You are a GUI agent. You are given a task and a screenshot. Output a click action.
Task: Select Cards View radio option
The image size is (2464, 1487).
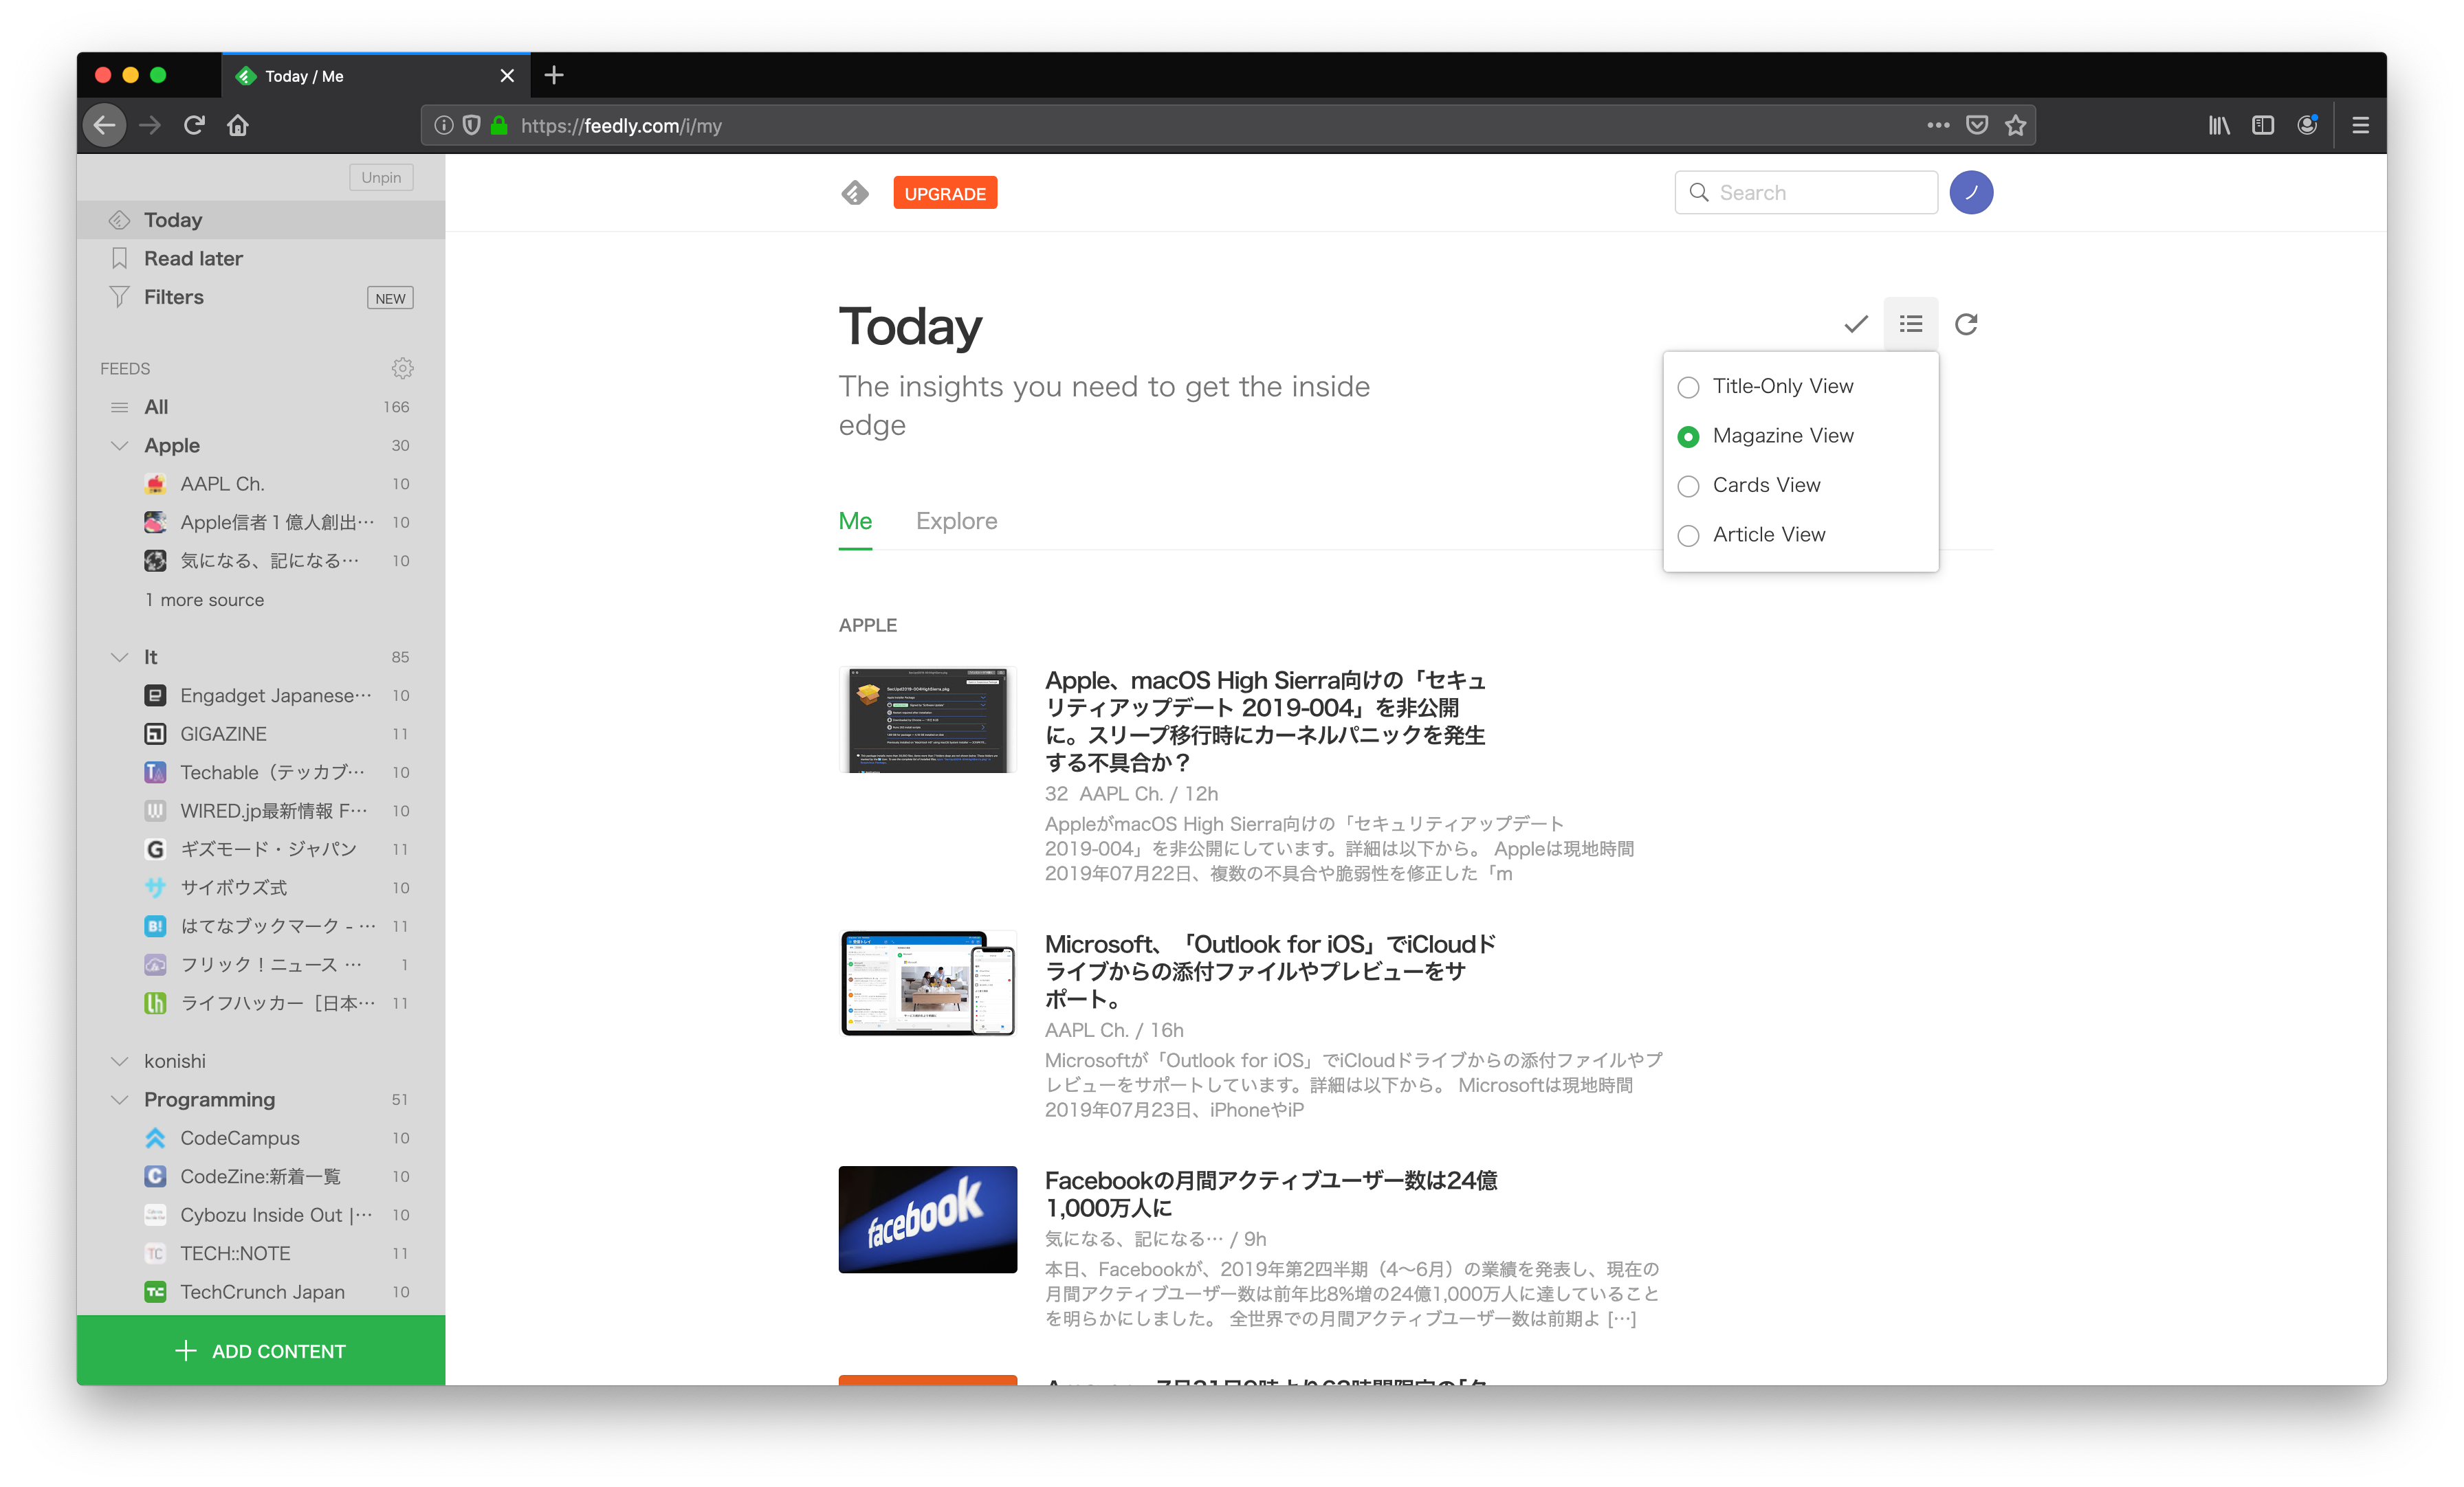click(1688, 486)
